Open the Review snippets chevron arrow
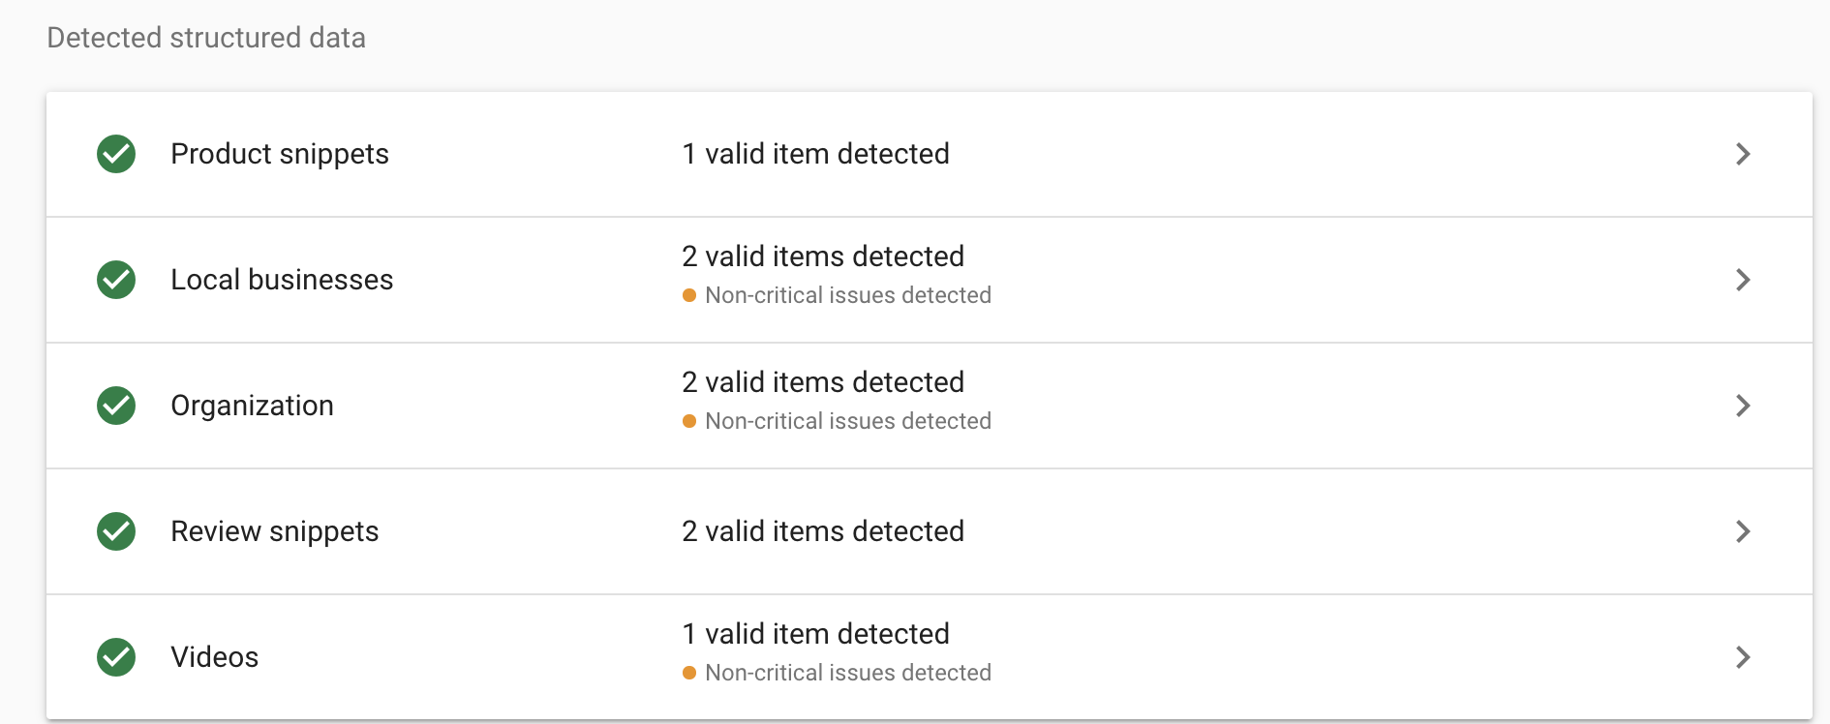Viewport: 1830px width, 724px height. coord(1743,531)
